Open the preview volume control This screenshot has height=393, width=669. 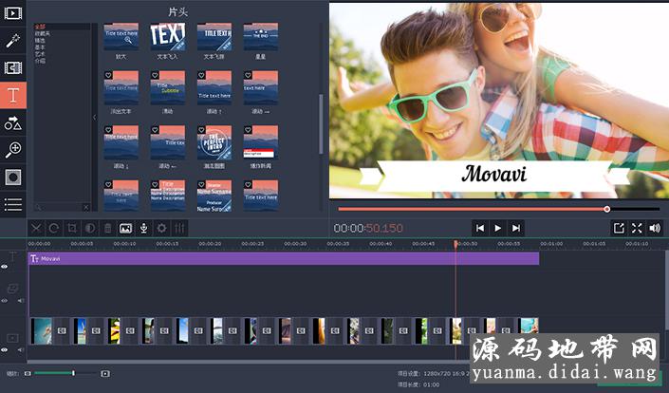pyautogui.click(x=654, y=228)
